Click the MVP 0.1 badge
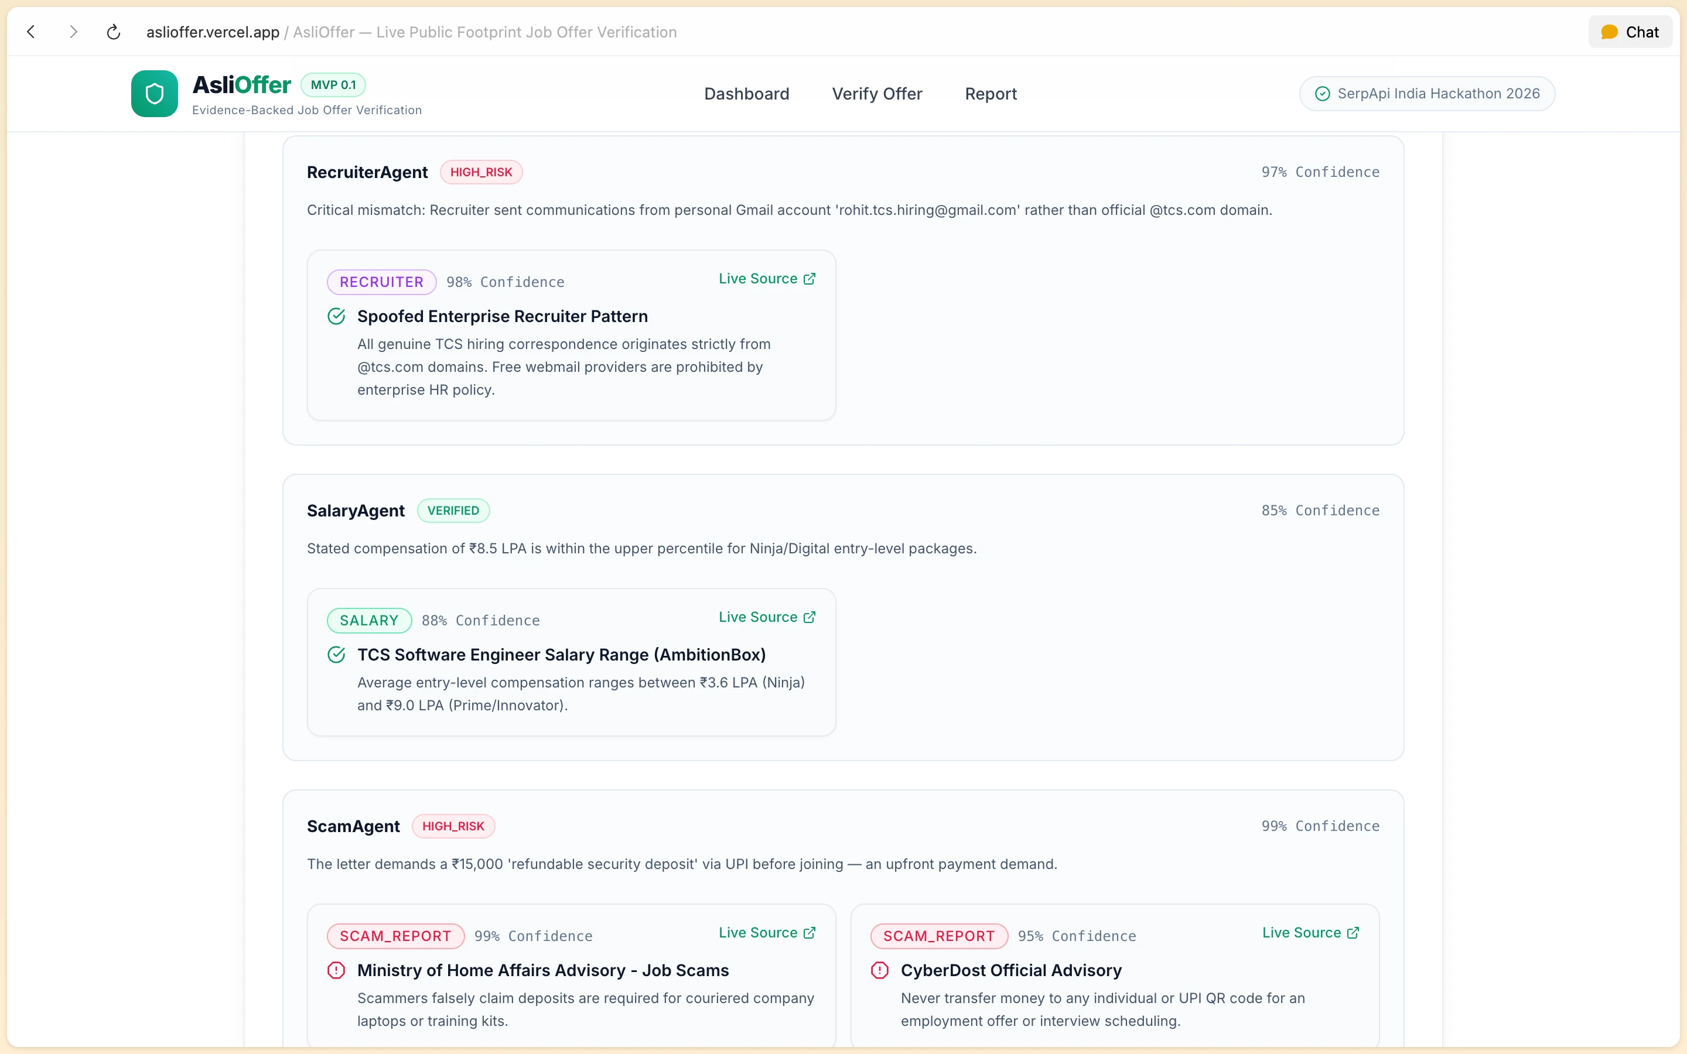1687x1054 pixels. (333, 85)
